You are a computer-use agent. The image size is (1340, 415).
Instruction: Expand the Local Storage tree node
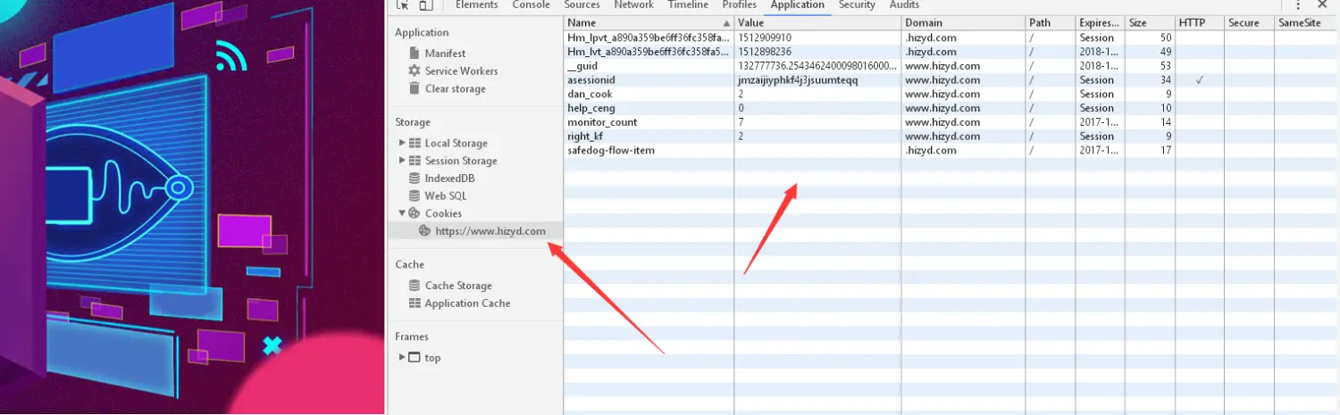(402, 143)
